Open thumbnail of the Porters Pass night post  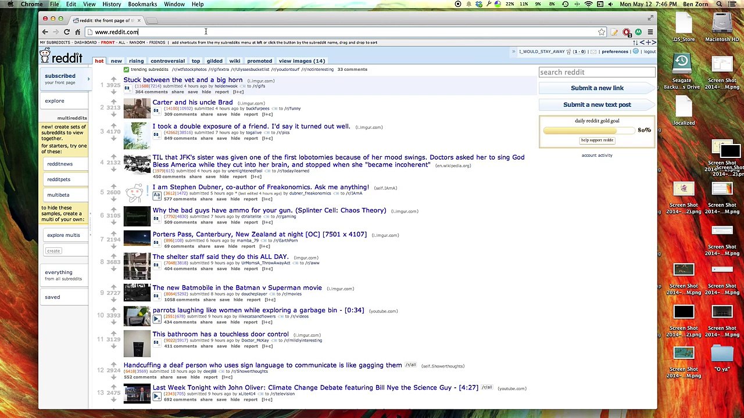[x=137, y=239]
